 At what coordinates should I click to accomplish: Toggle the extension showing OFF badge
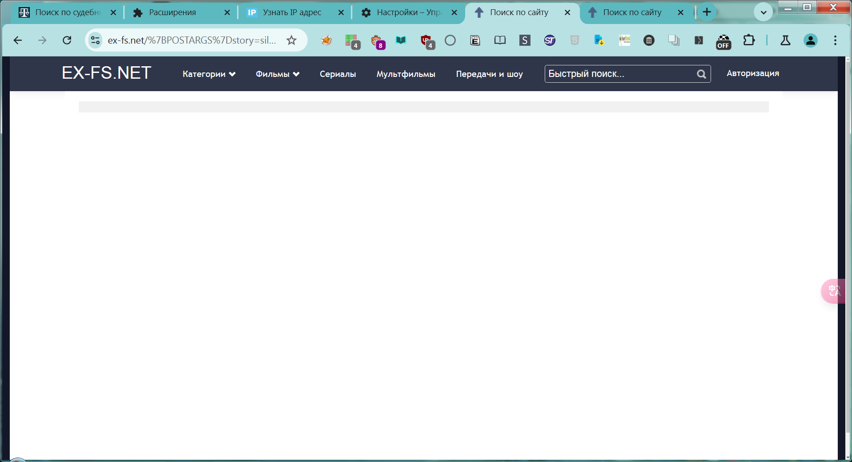pyautogui.click(x=723, y=41)
